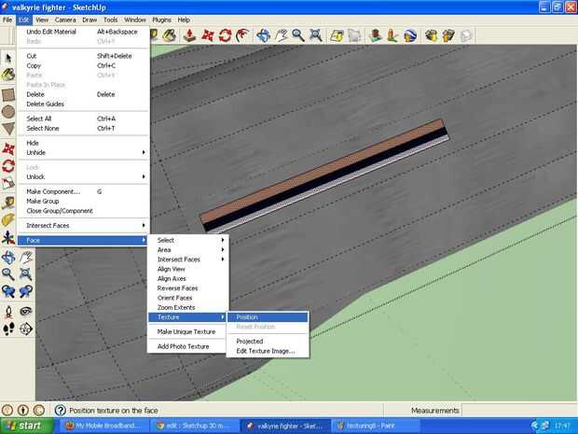Image resolution: width=578 pixels, height=434 pixels.
Task: Click the Measurements input box
Action: click(x=519, y=411)
